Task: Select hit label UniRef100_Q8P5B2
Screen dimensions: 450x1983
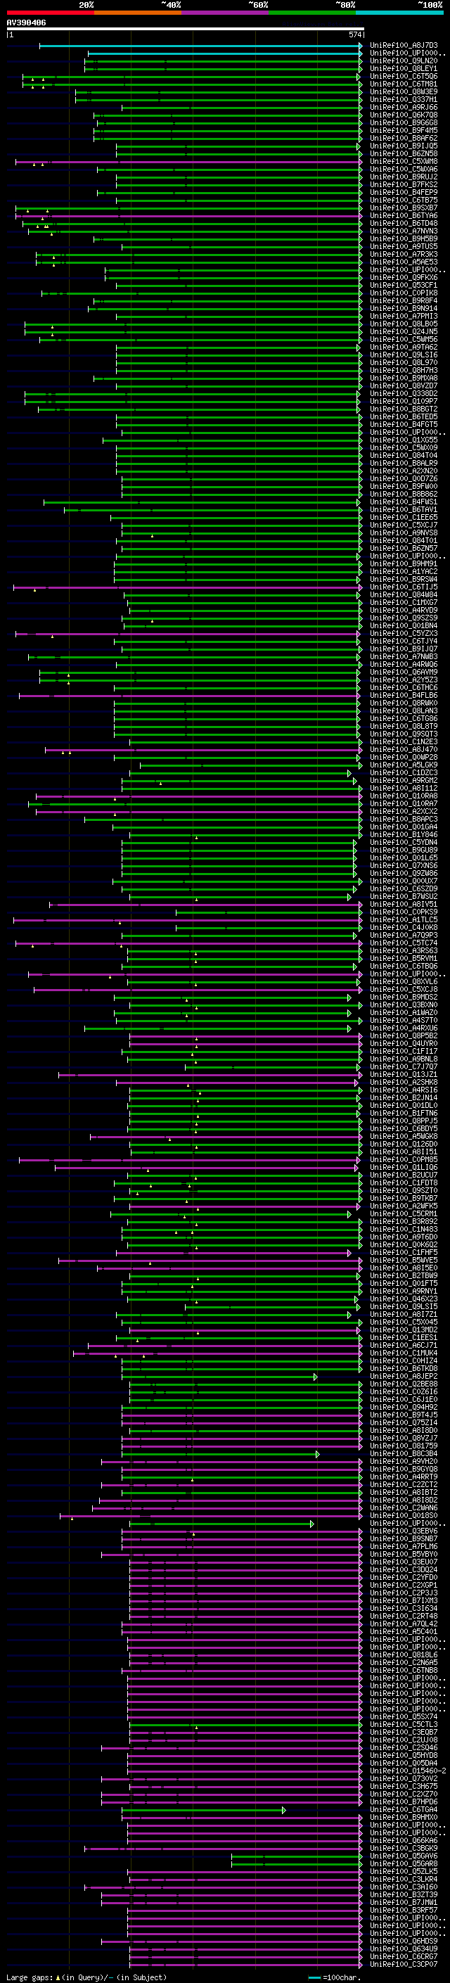Action: (404, 1035)
